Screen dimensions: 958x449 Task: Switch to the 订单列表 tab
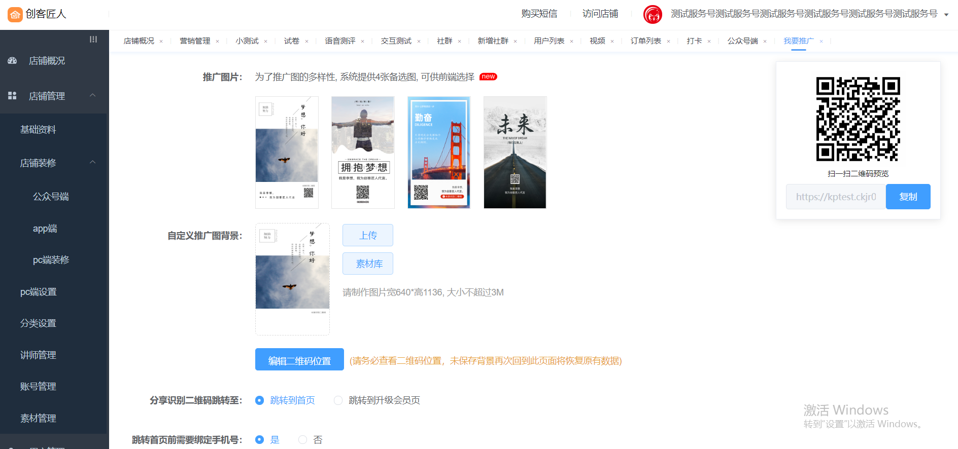click(x=645, y=41)
